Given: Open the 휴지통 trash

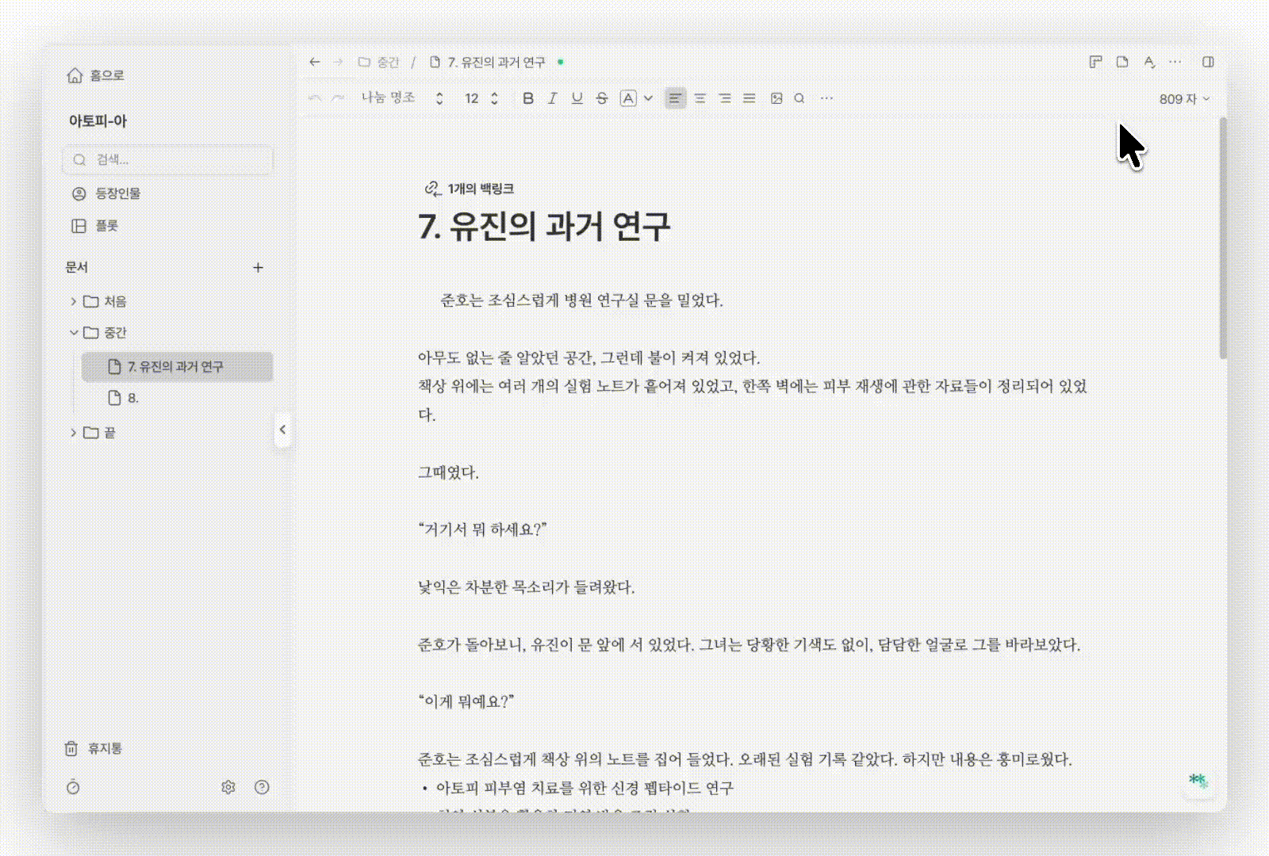Looking at the screenshot, I should pos(94,748).
